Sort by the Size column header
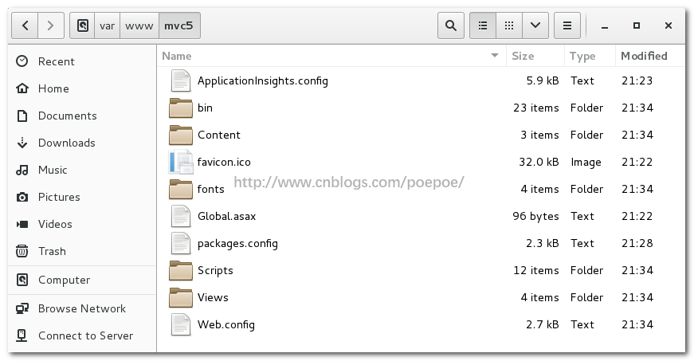 point(523,56)
